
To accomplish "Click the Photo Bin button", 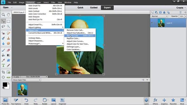I will point(5,101).
